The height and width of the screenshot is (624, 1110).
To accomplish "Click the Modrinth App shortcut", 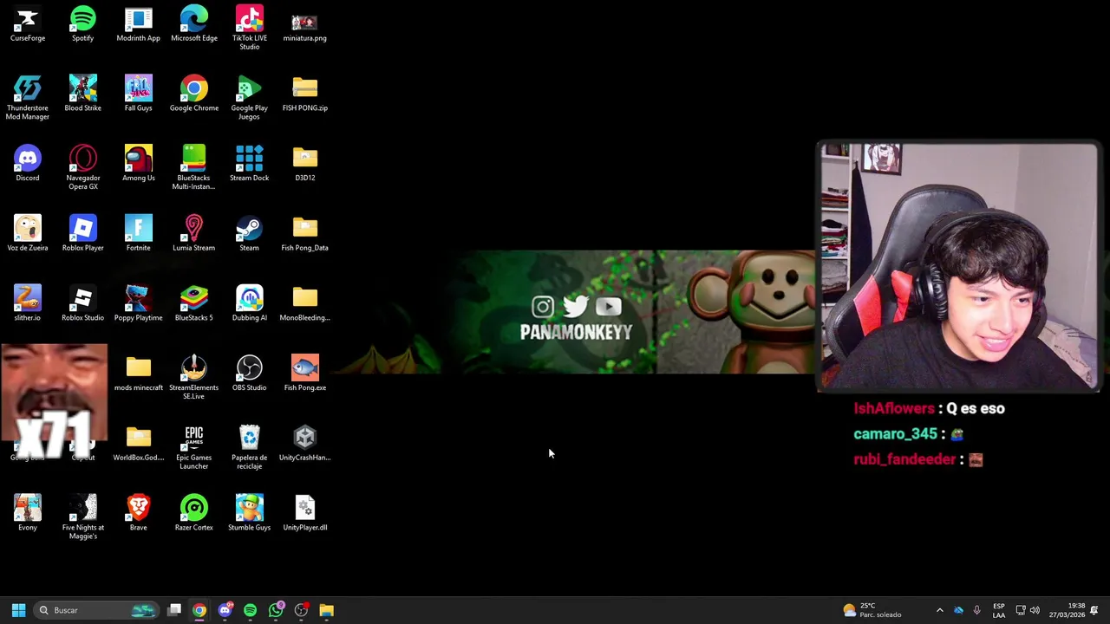I will point(139,25).
